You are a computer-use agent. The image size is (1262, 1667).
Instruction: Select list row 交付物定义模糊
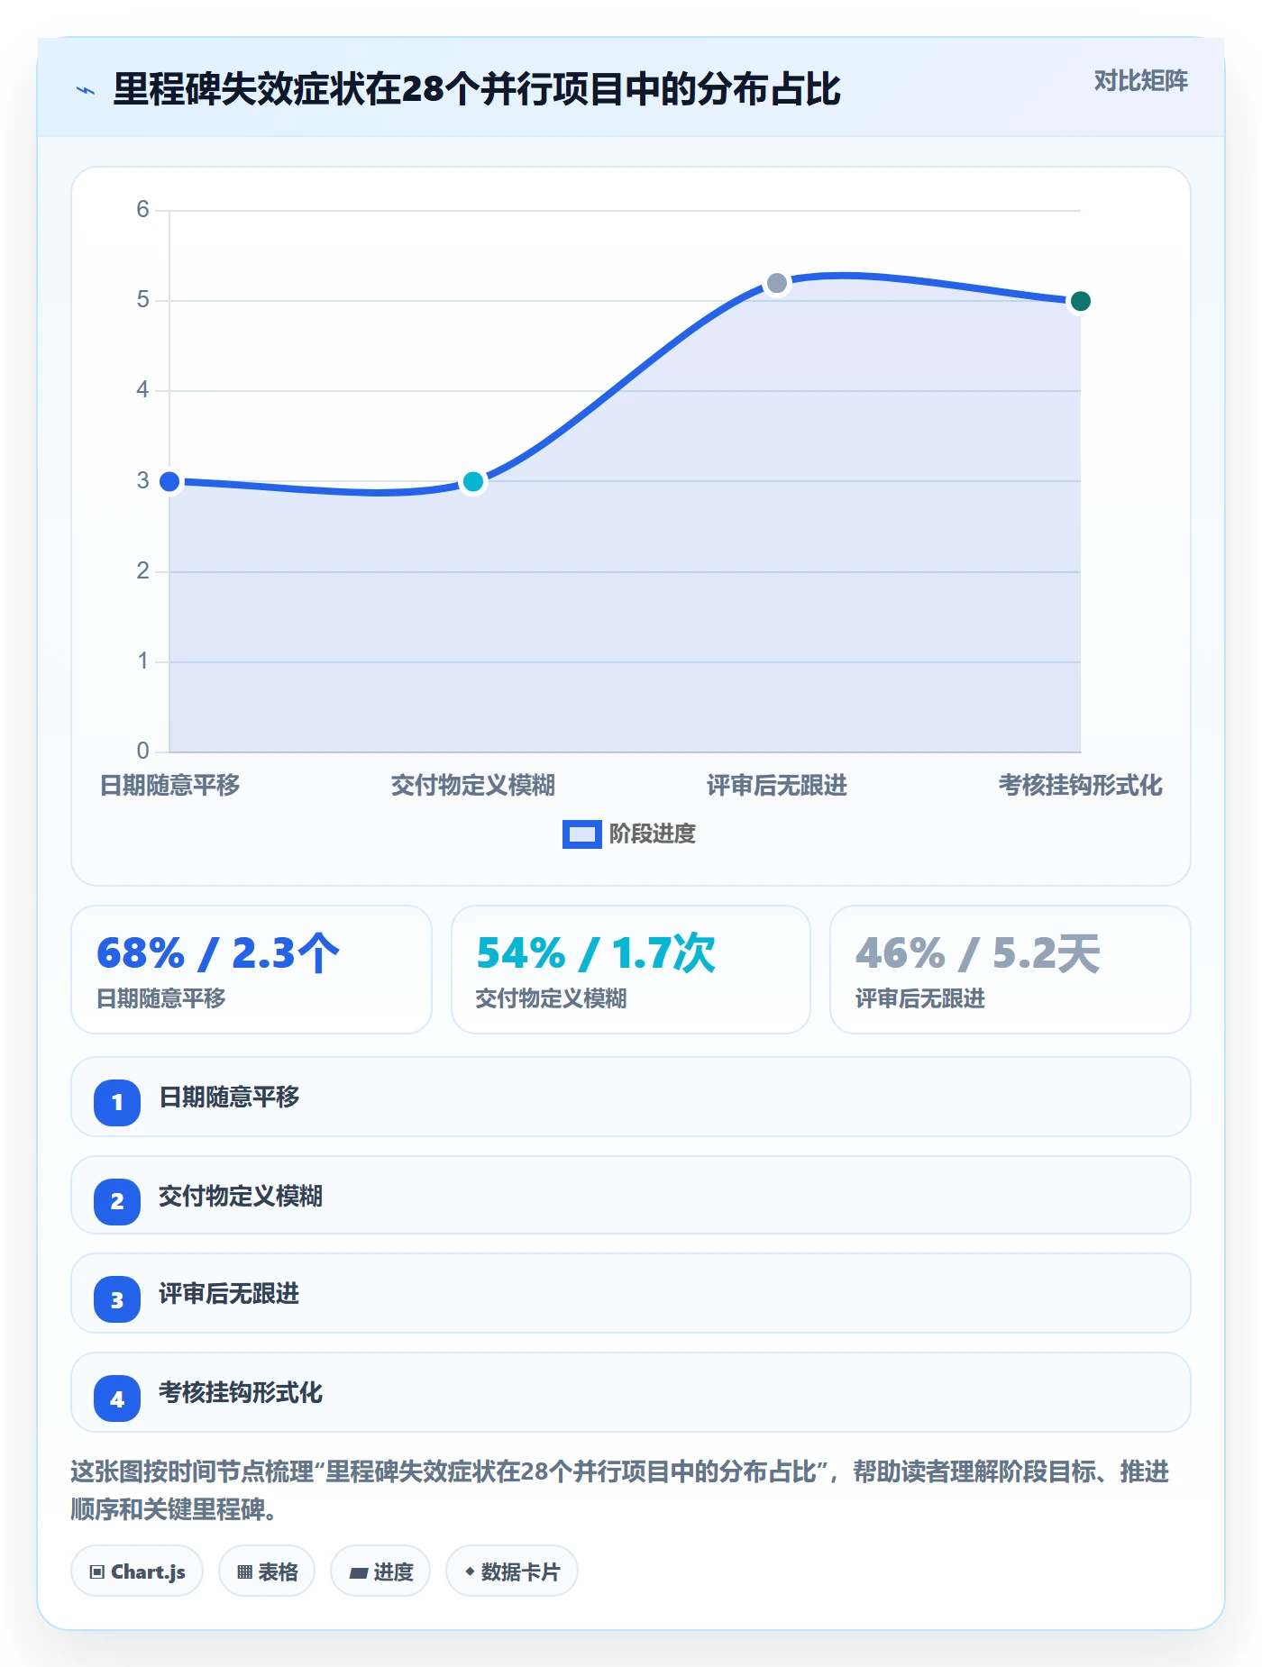[x=631, y=1196]
